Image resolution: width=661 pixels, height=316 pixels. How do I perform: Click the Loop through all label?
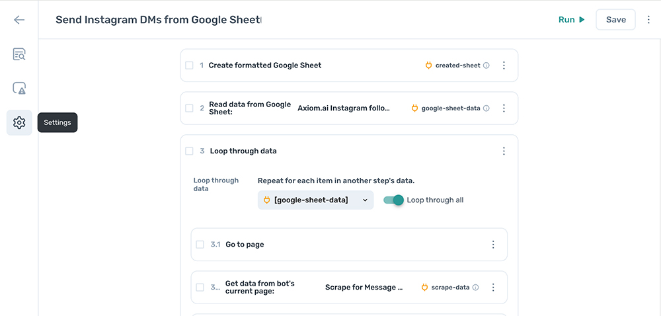click(x=435, y=200)
